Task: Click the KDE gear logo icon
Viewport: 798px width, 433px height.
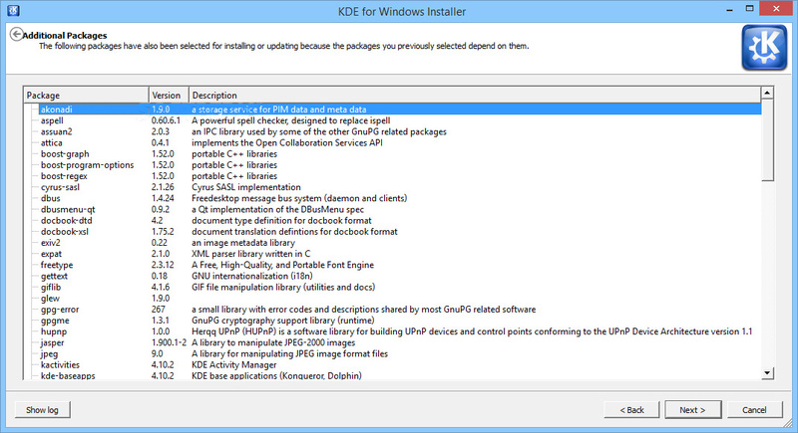Action: [x=764, y=48]
